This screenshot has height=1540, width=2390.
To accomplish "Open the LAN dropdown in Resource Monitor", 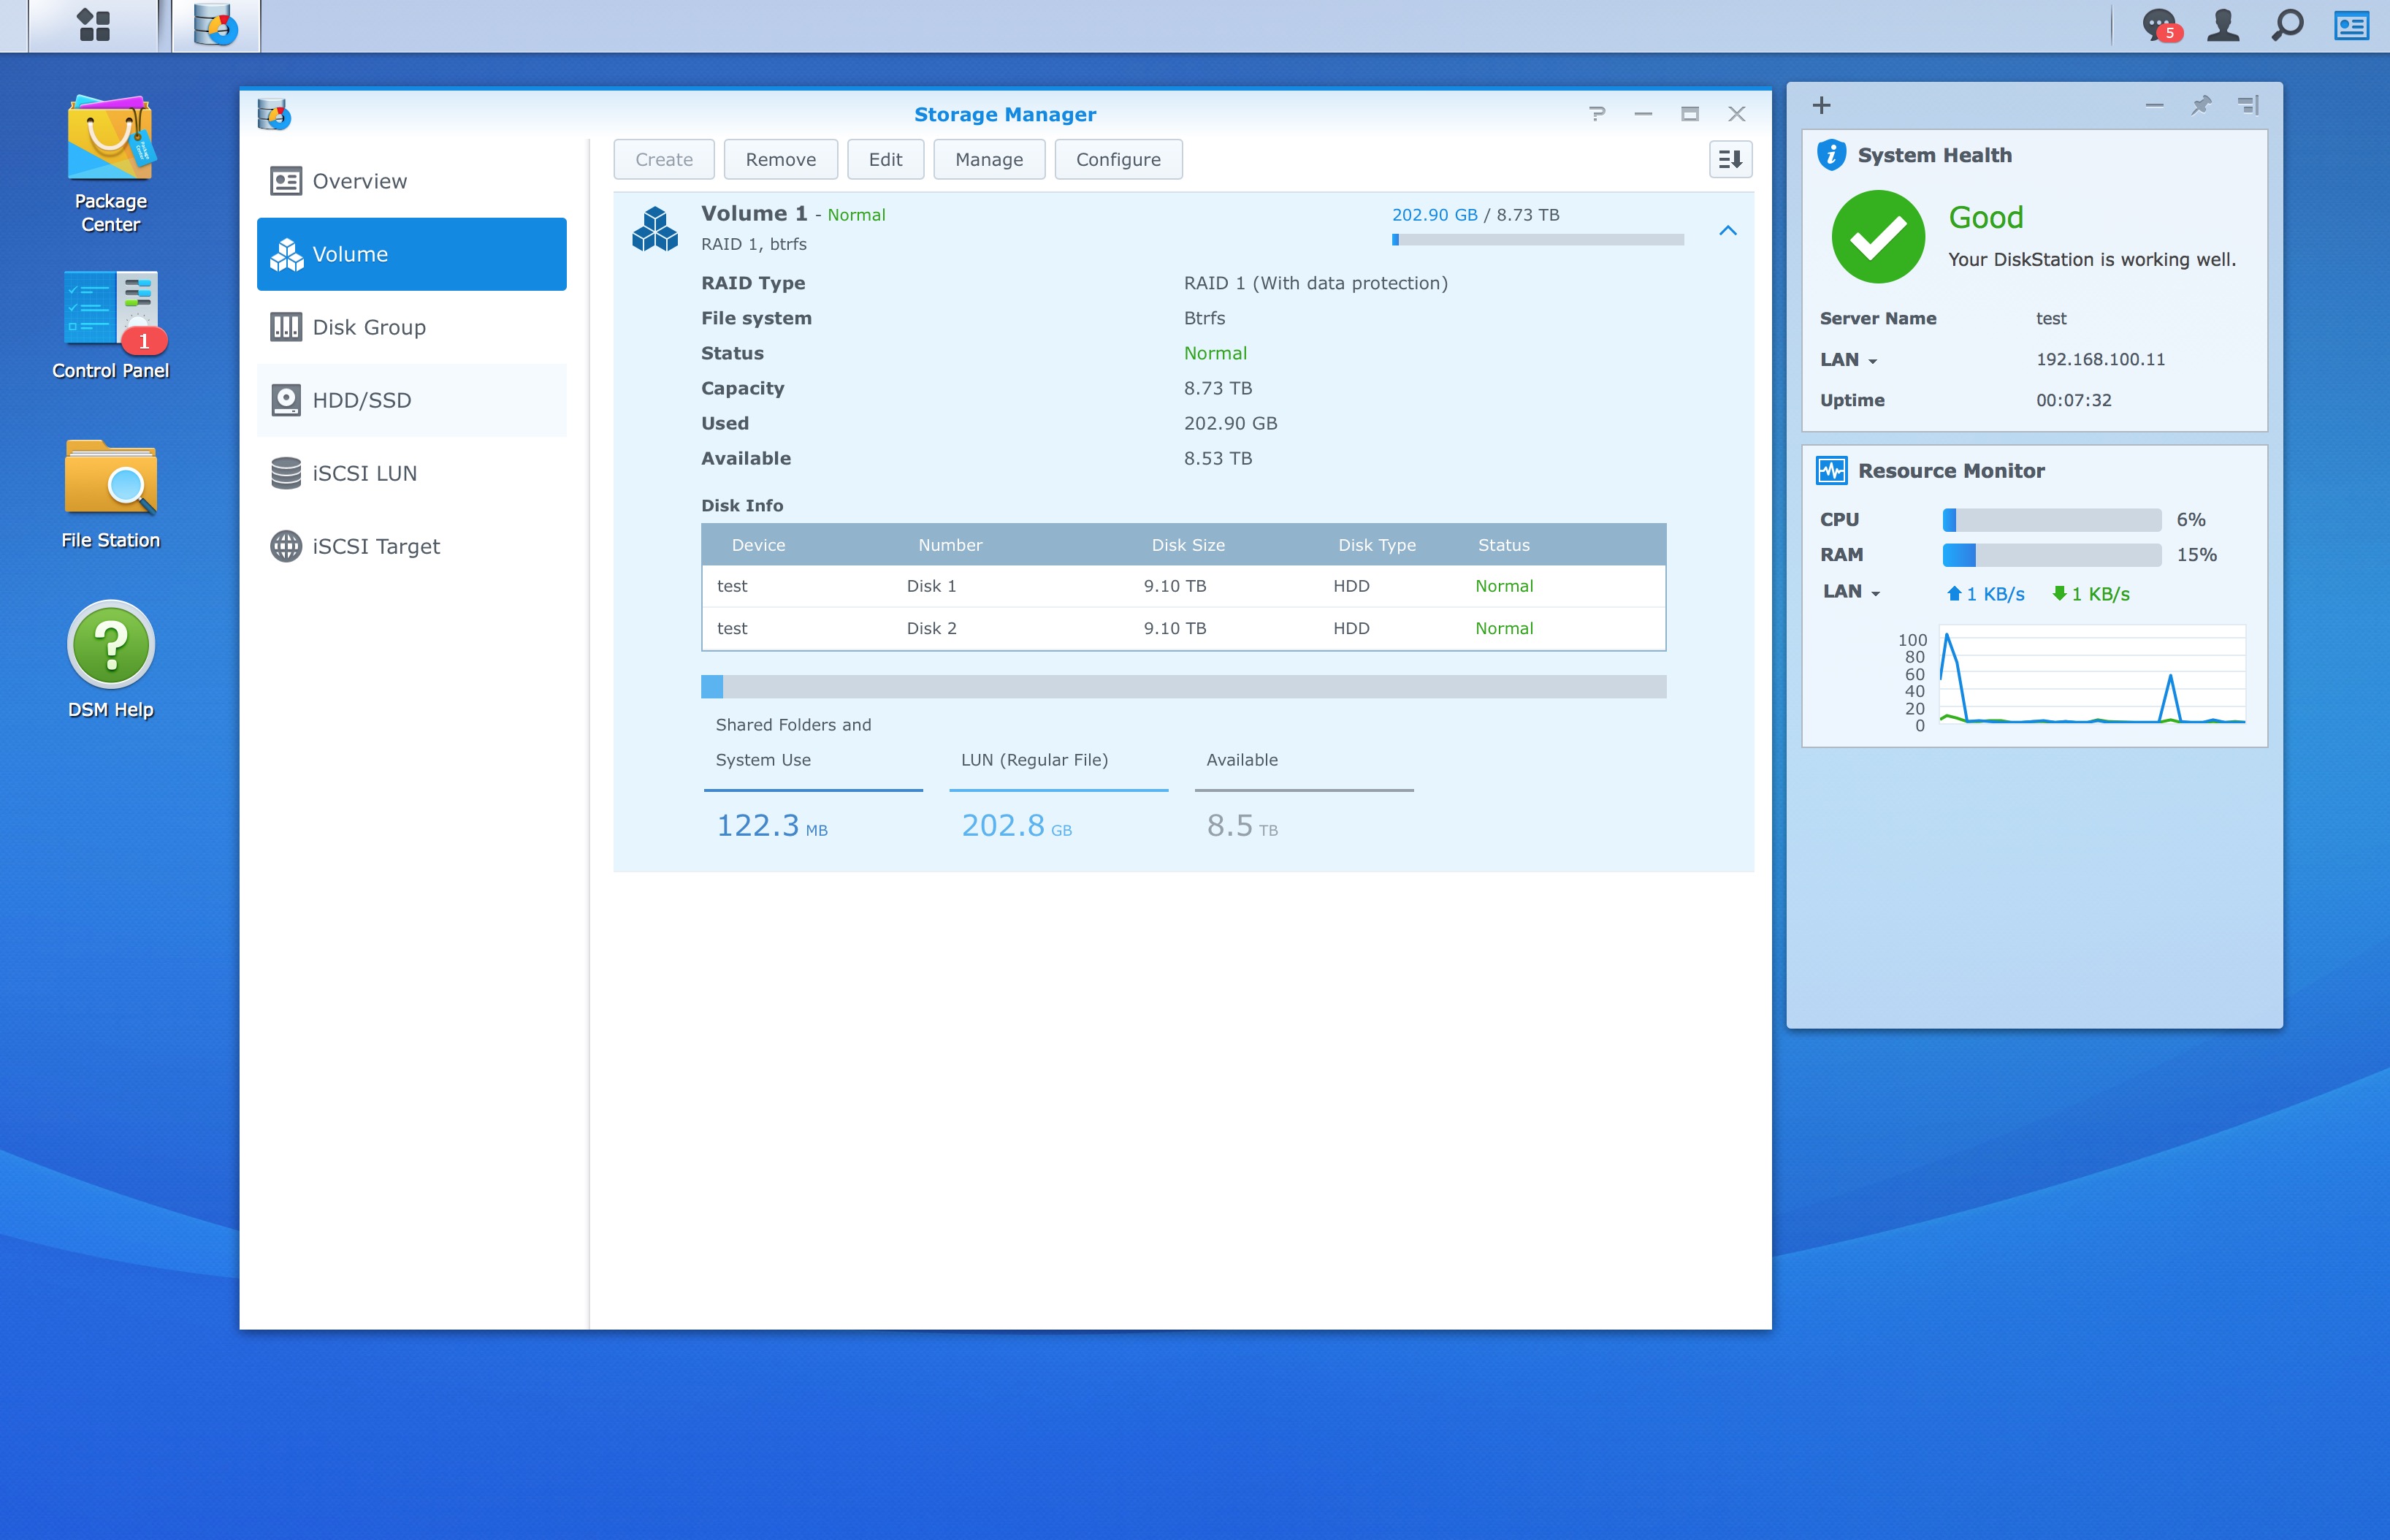I will click(x=1874, y=592).
